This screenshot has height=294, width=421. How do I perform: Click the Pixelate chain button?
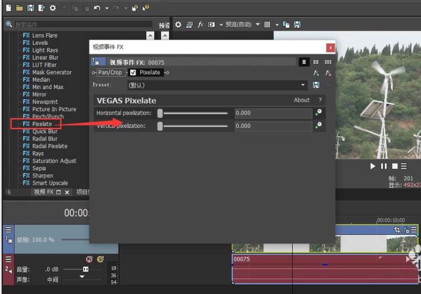(150, 72)
